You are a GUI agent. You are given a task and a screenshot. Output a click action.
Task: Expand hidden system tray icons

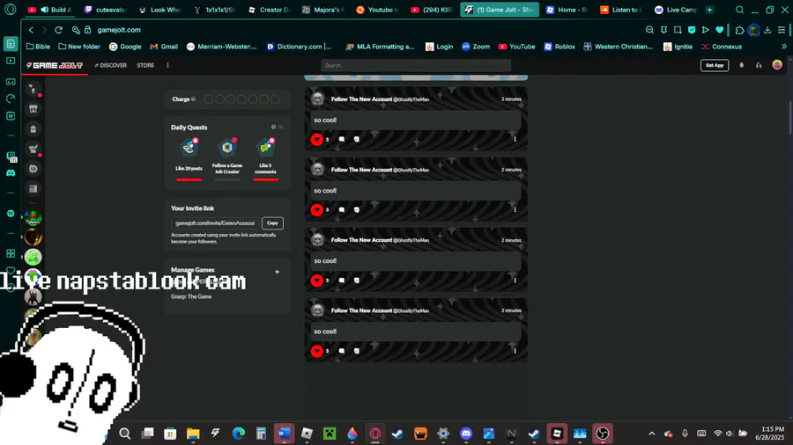(651, 434)
